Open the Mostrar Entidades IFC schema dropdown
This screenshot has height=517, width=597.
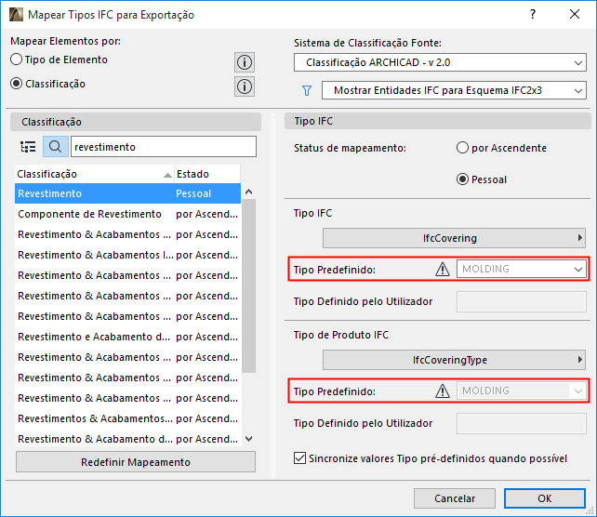453,91
